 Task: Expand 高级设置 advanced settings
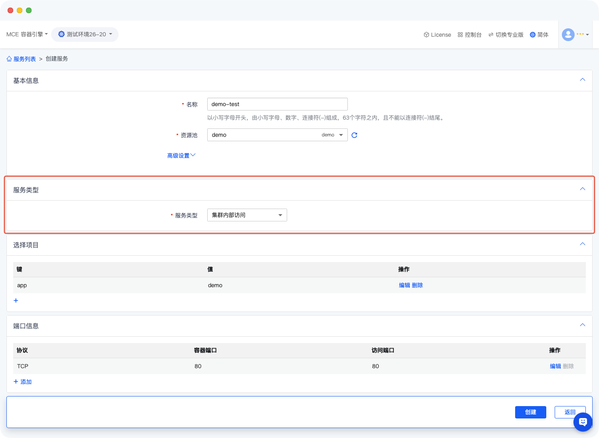click(x=181, y=156)
